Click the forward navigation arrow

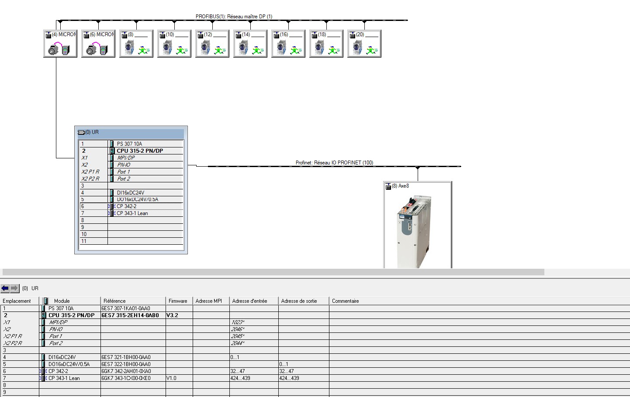(x=14, y=288)
